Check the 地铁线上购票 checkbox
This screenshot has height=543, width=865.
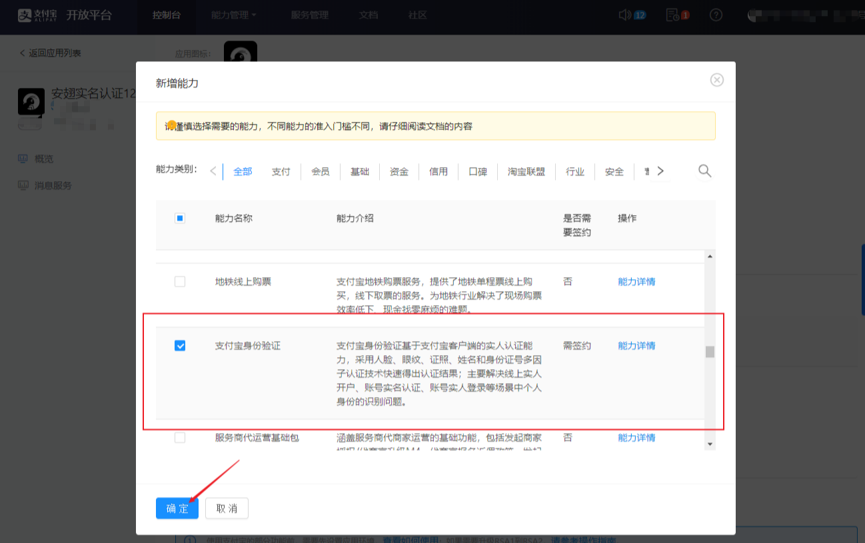point(180,282)
